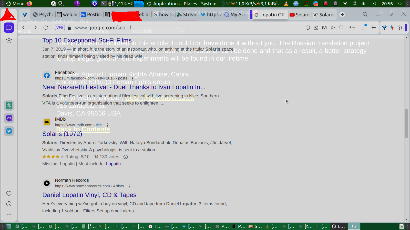Go forward to the next page
The width and height of the screenshot is (410, 230).
[x=35, y=28]
